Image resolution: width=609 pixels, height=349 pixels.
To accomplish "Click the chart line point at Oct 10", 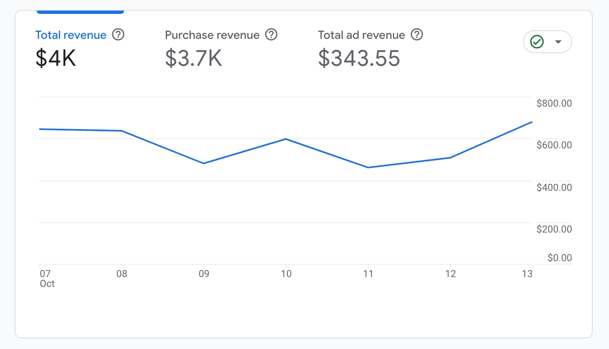I will click(x=286, y=139).
